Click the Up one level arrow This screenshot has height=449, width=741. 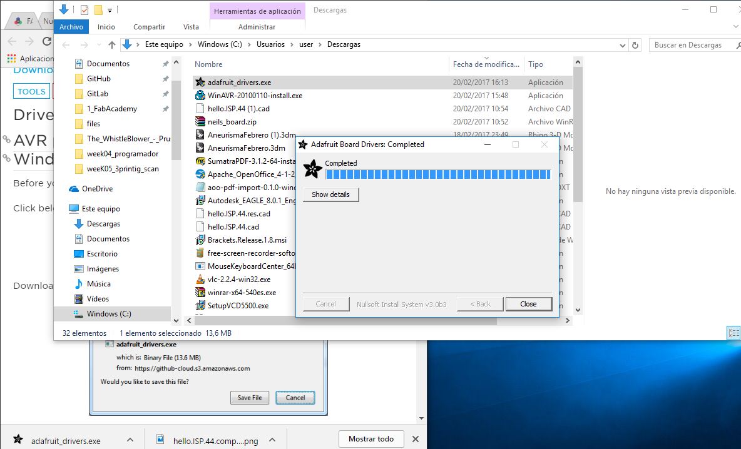coord(111,45)
